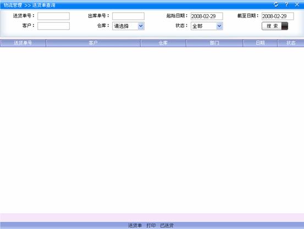The height and width of the screenshot is (229, 304).
Task: Click the 出库单号 input field
Action: coord(128,16)
